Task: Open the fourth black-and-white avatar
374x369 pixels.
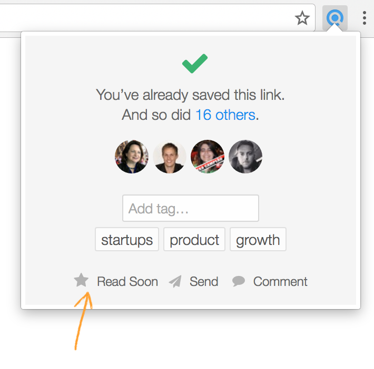Action: pos(245,157)
